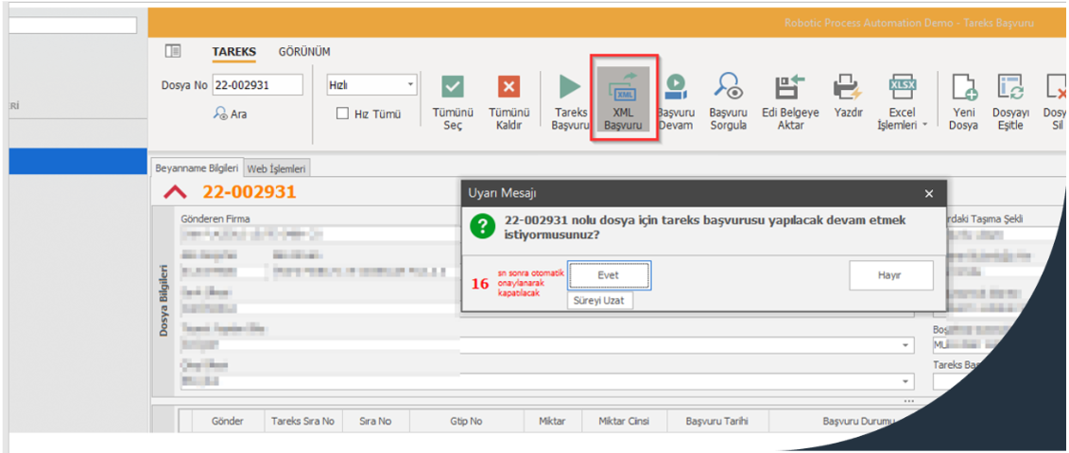Confirm with the Evet button
This screenshot has width=1069, height=453.
(609, 275)
